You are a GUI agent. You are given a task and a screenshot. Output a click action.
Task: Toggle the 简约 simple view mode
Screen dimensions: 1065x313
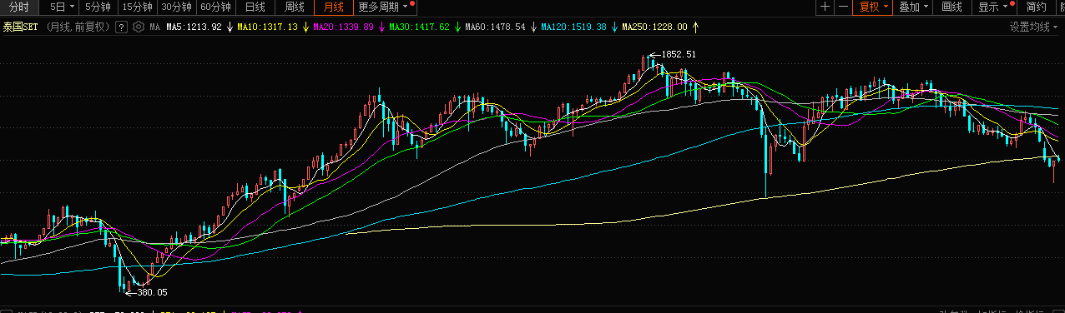pyautogui.click(x=1037, y=7)
